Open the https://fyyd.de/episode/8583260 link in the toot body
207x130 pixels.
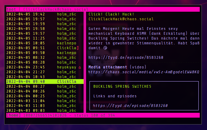126,57
